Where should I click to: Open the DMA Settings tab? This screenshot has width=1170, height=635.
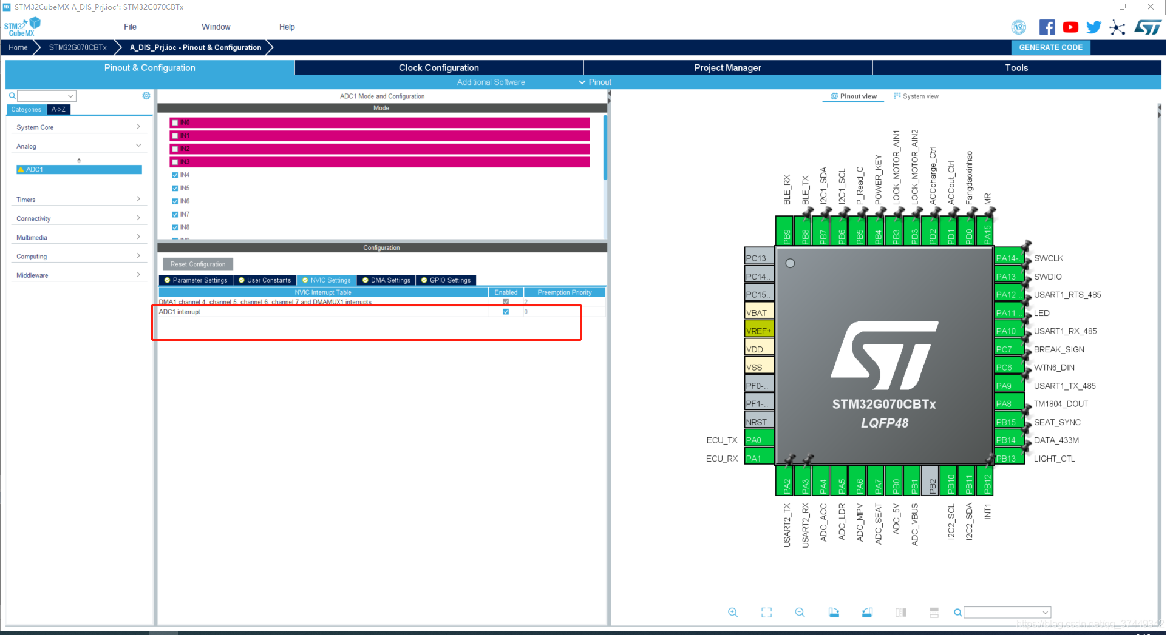387,280
